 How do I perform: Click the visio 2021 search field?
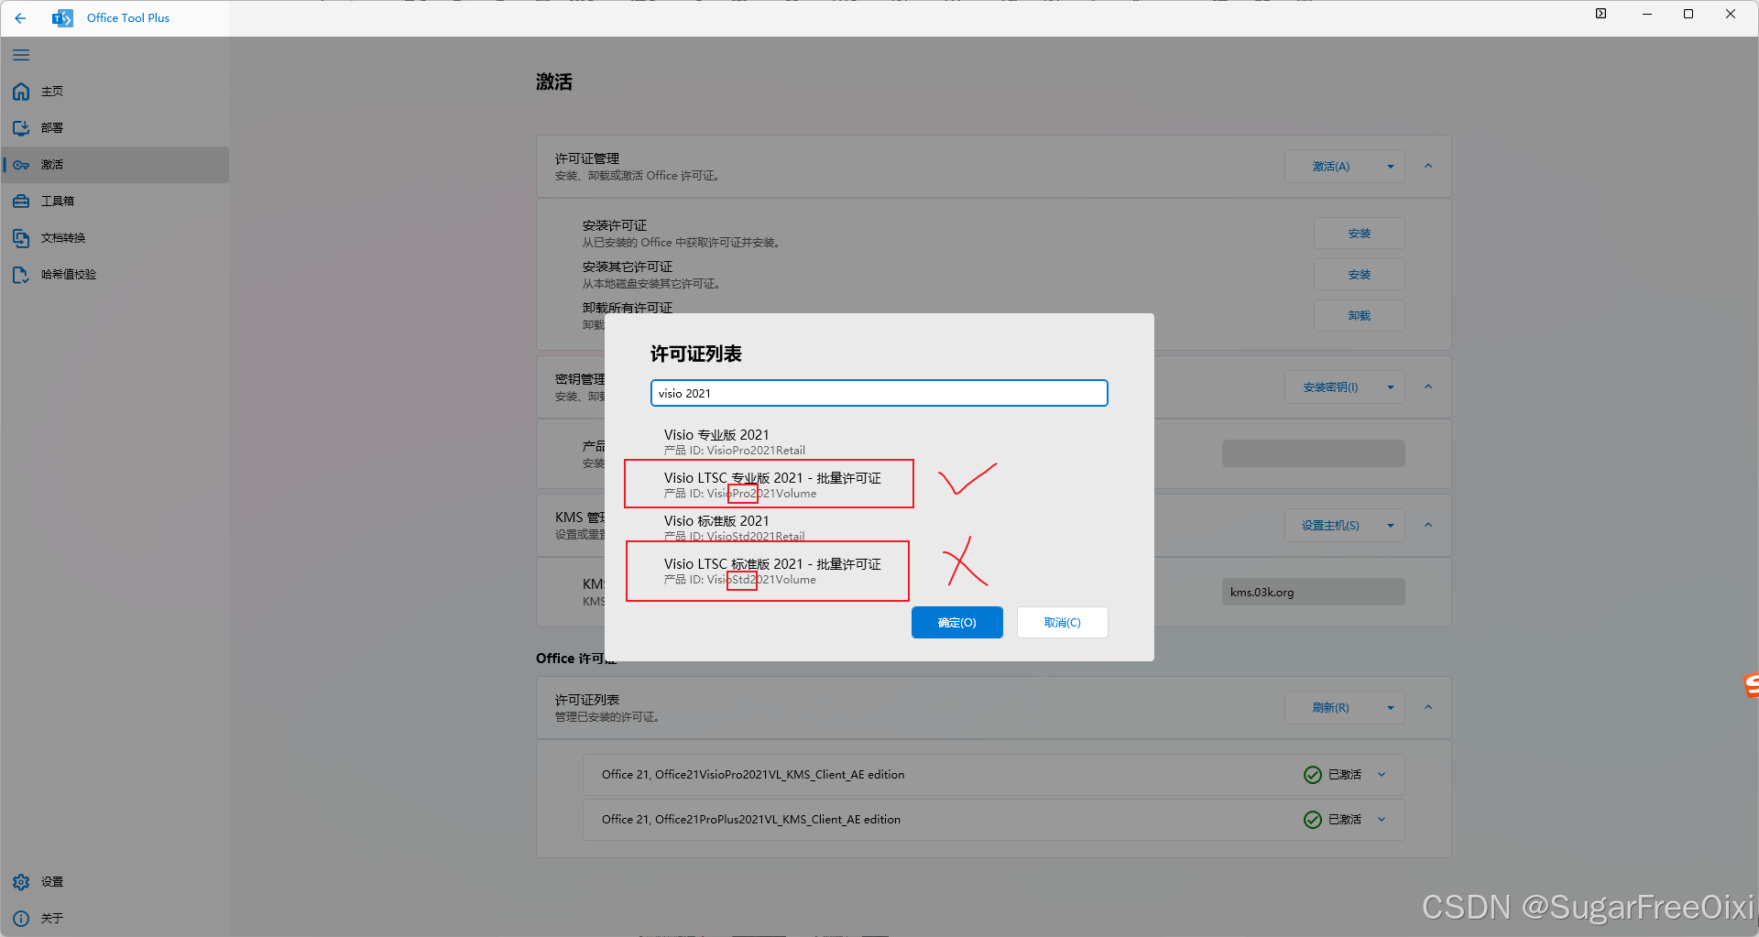(x=879, y=393)
